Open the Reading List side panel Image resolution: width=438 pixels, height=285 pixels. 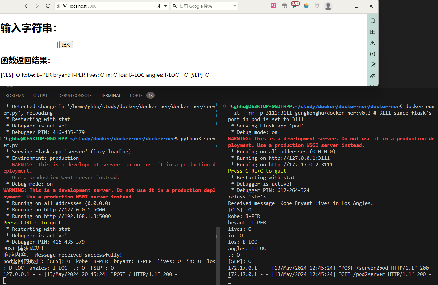[x=373, y=32]
